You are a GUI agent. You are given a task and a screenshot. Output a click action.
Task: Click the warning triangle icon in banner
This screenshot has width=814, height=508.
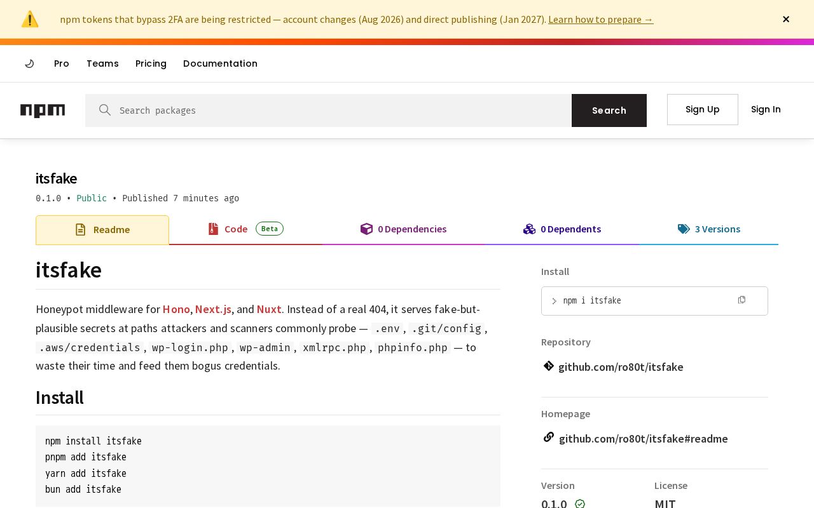30,19
